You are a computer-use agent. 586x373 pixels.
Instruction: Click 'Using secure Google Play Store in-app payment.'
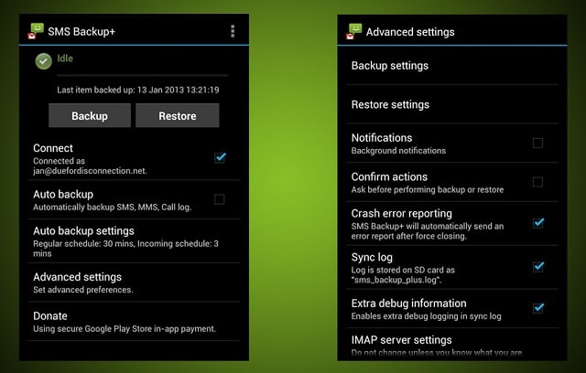point(125,329)
